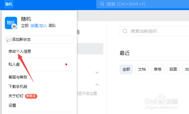The image size is (189, 114).
Task: Click the magnifier icon in the top search bar
Action: 102,4
